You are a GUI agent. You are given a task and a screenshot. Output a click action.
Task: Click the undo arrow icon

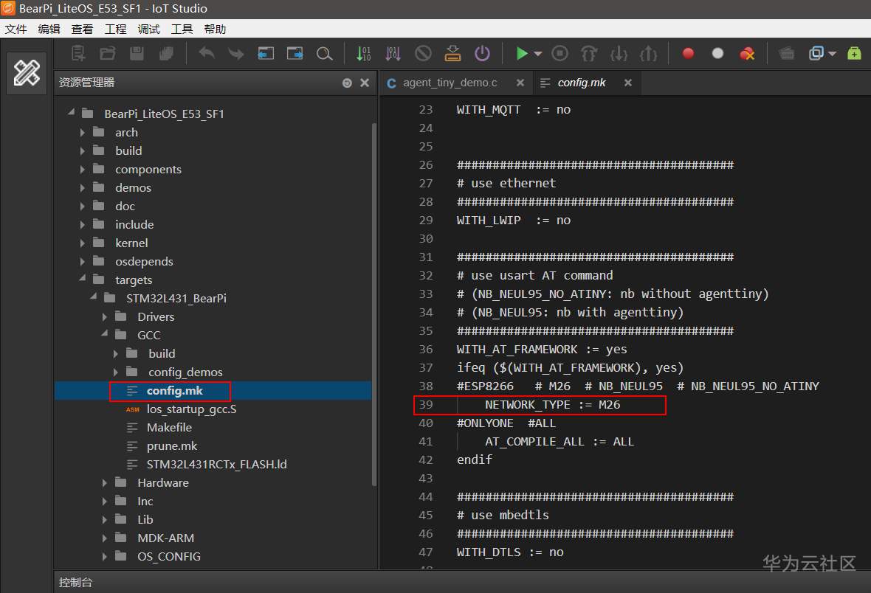207,53
